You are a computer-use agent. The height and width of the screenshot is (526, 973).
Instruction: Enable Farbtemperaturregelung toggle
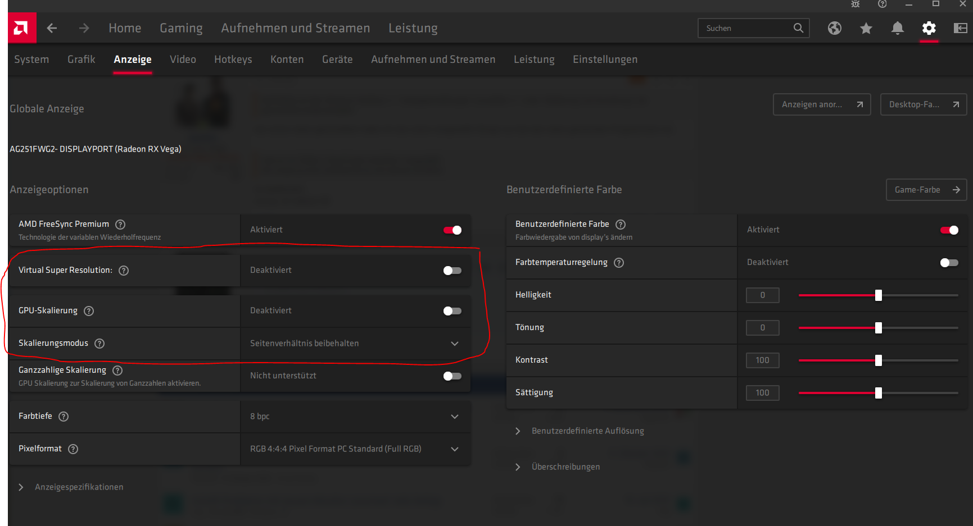[949, 263]
